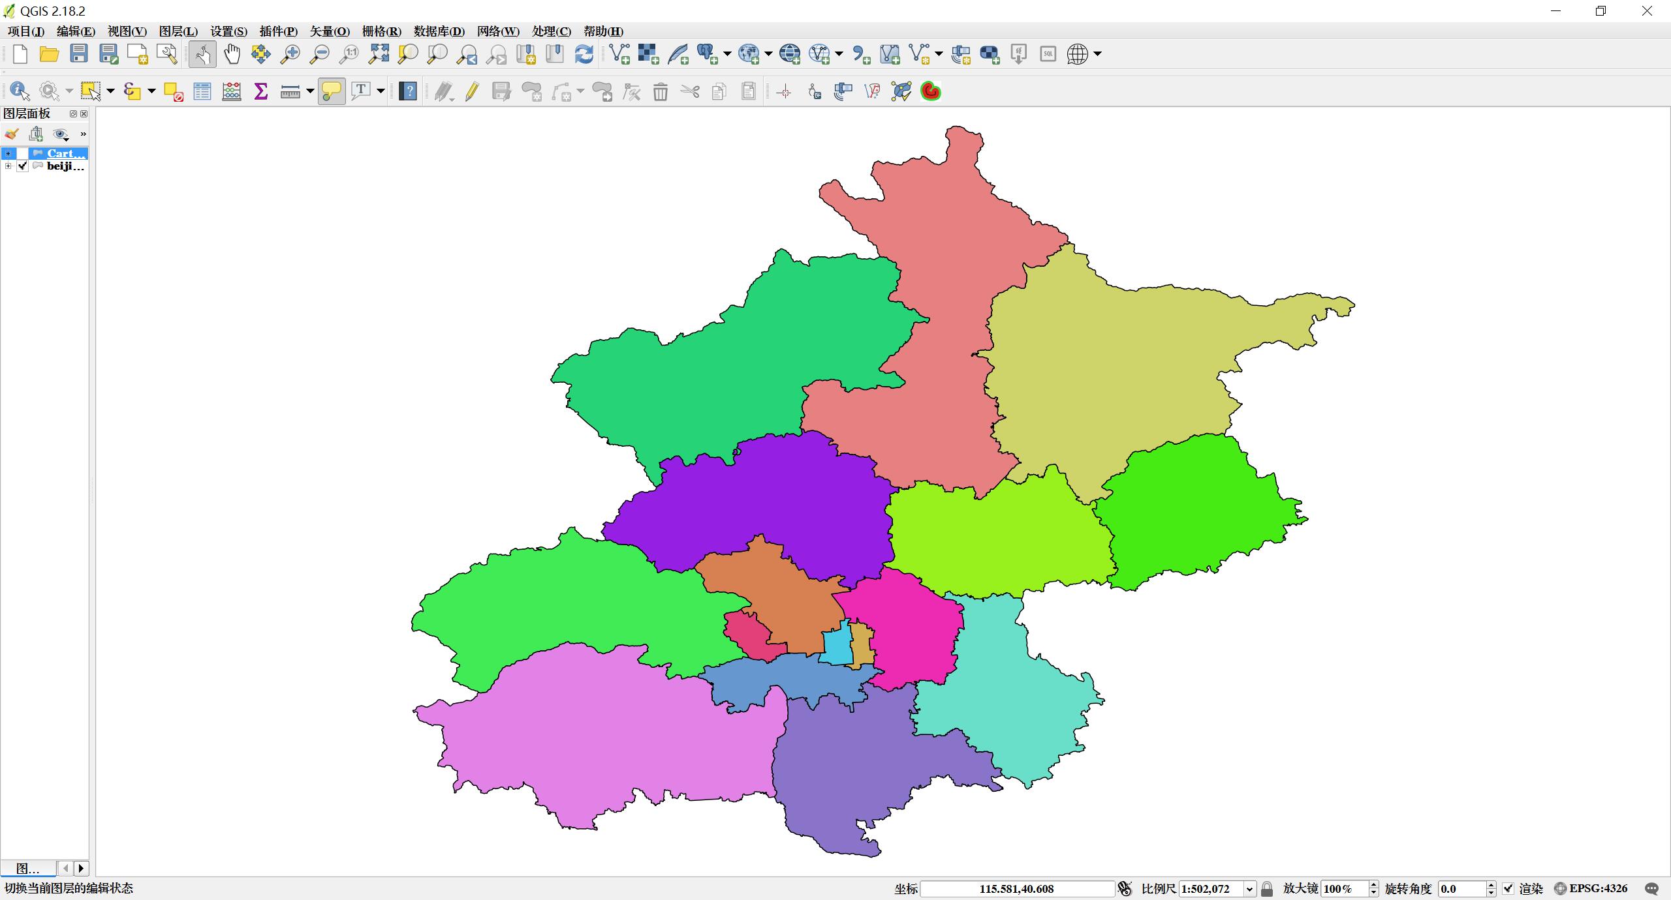Open the text annotation dropdown arrow
The height and width of the screenshot is (900, 1671).
(381, 91)
